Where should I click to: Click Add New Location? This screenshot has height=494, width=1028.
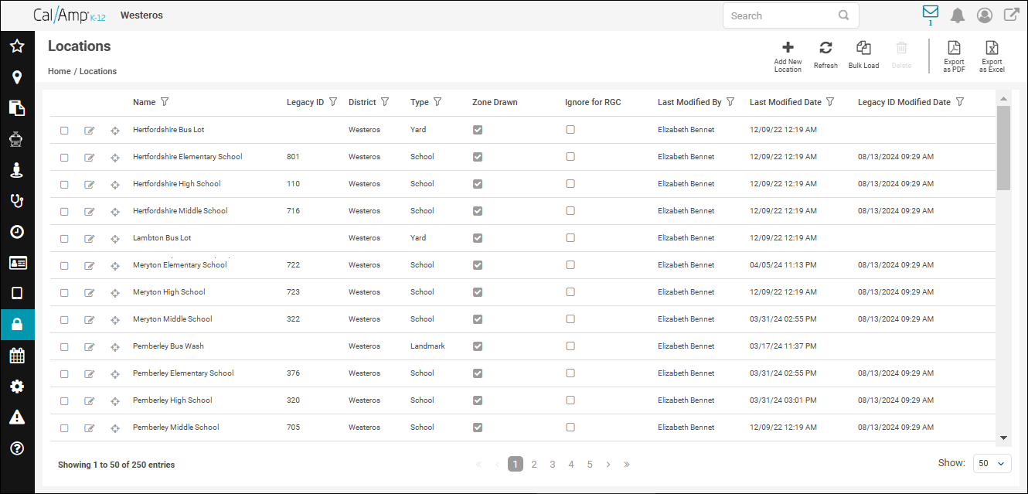(x=788, y=57)
